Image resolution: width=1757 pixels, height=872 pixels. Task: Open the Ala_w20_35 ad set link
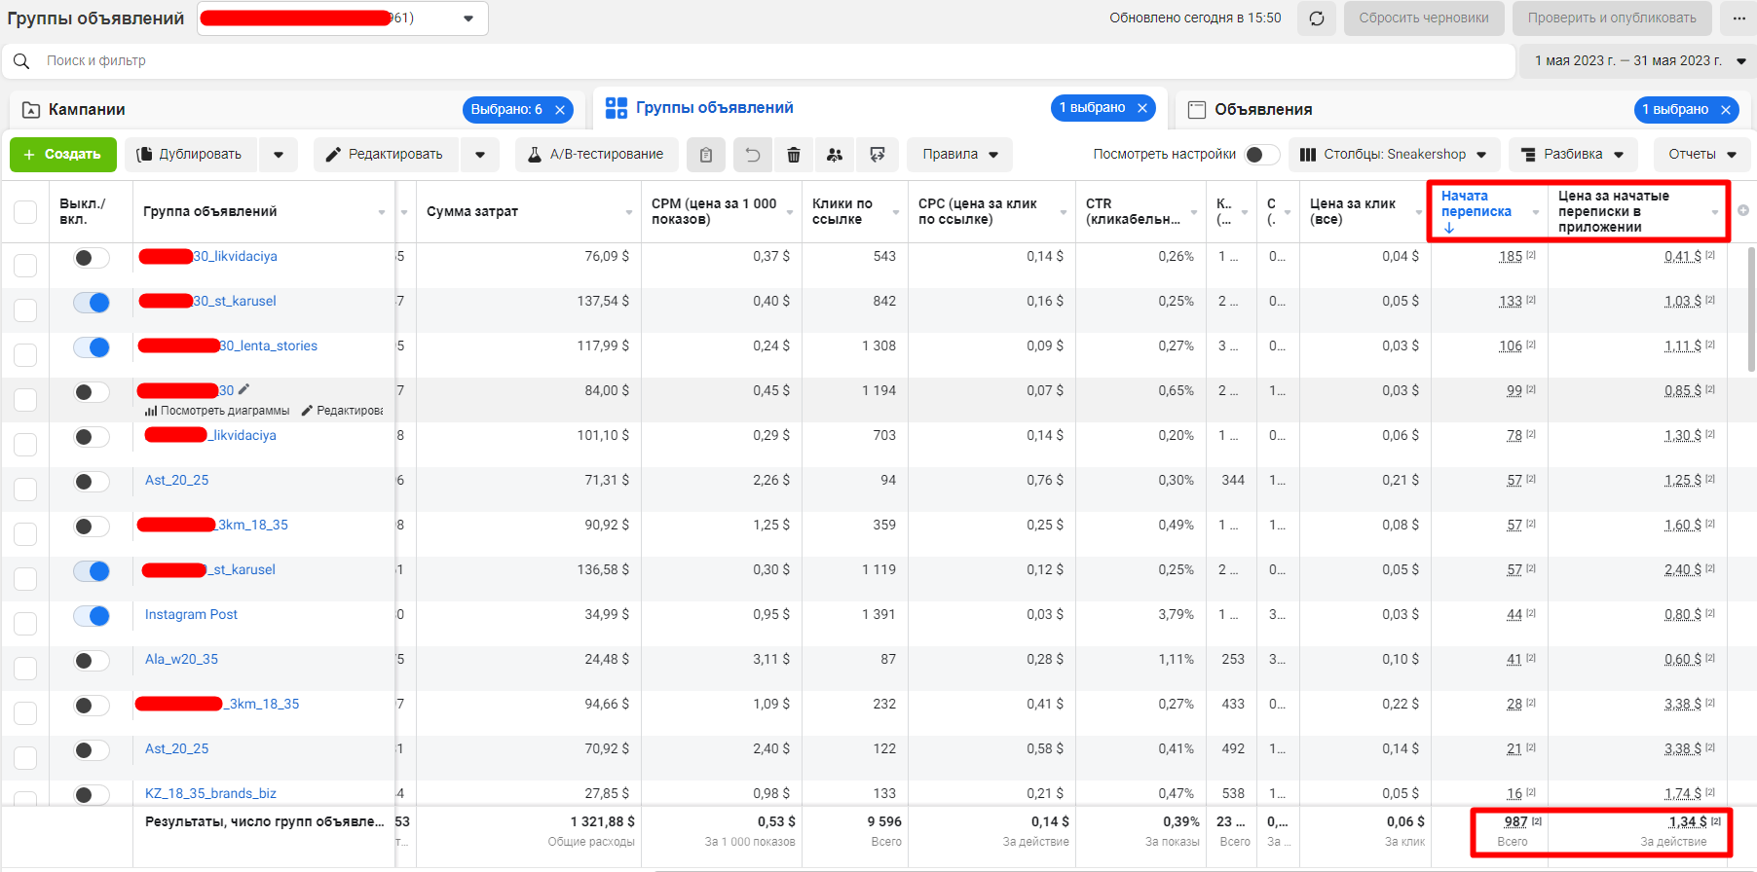pos(181,659)
